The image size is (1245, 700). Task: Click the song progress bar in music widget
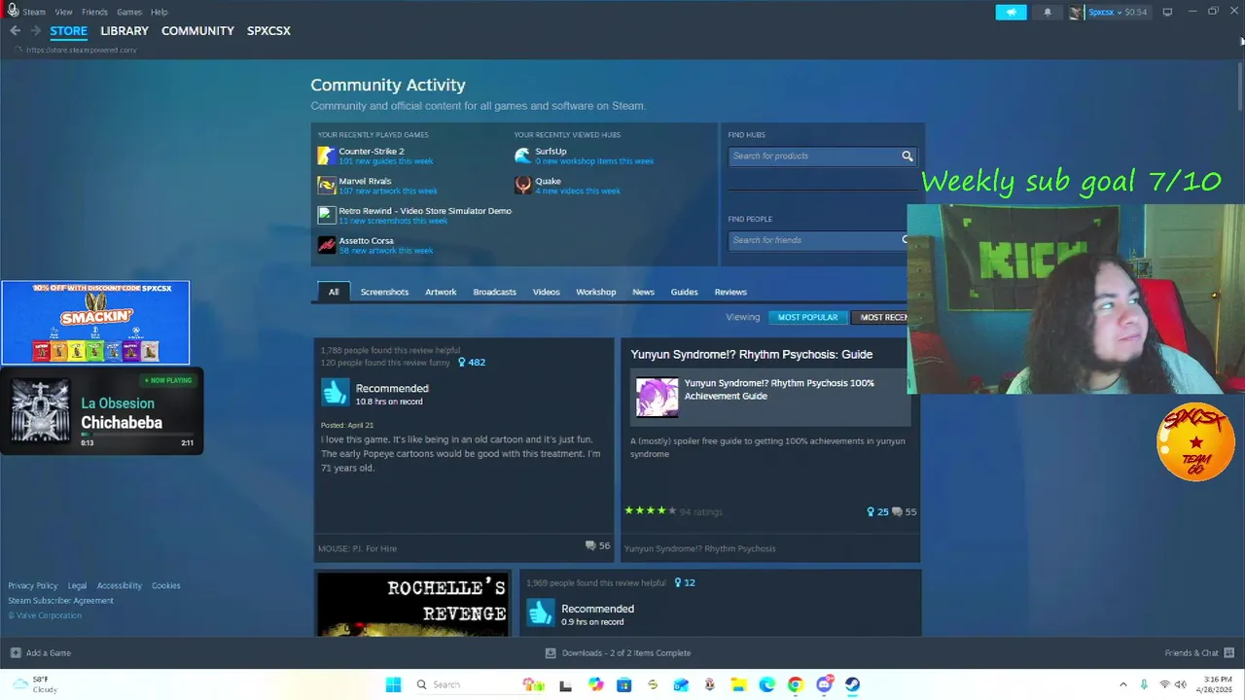[137, 435]
